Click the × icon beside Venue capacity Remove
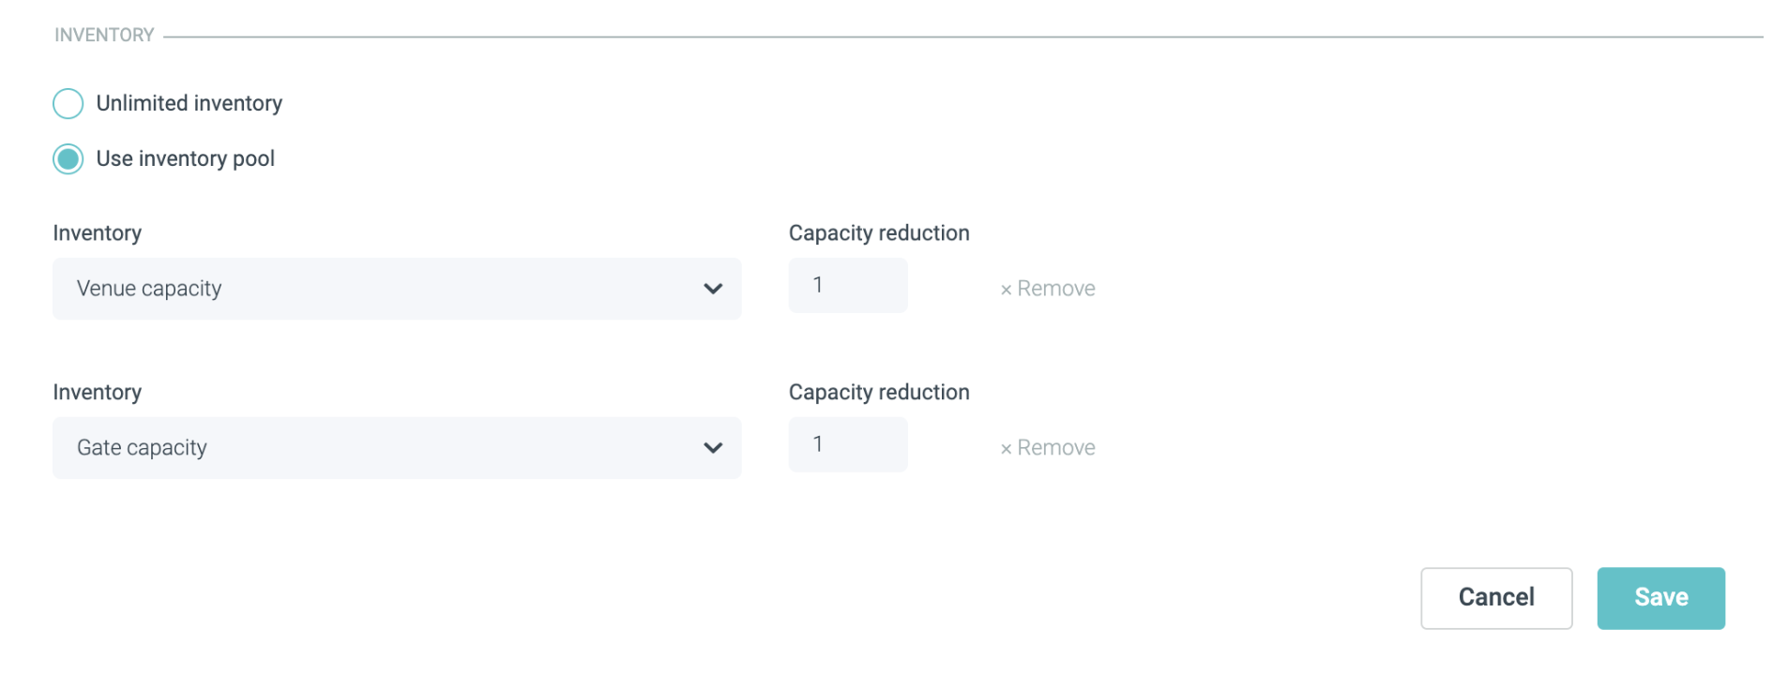Screen dimensions: 1773x673 click(1006, 291)
